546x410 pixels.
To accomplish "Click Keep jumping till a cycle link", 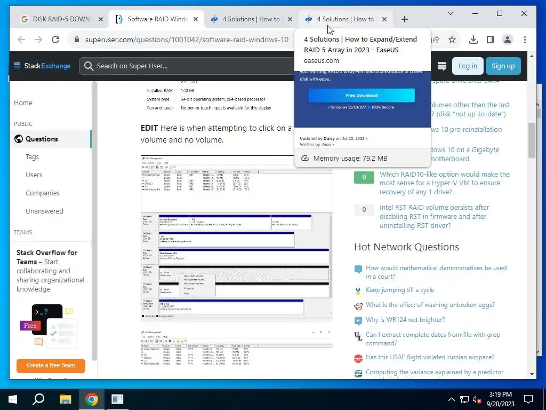I will (x=400, y=290).
